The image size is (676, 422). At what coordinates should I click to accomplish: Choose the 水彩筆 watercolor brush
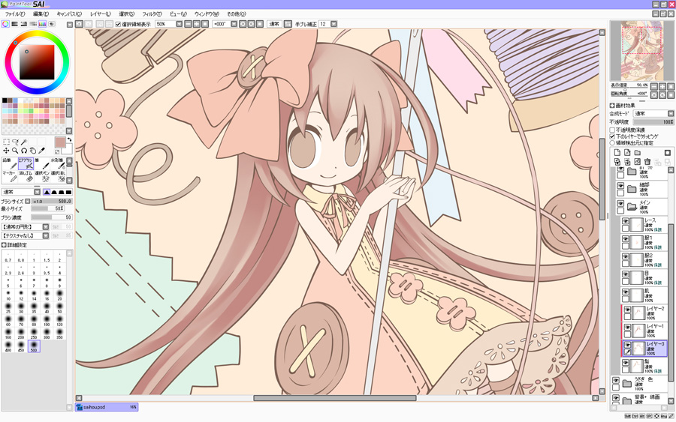pyautogui.click(x=58, y=163)
